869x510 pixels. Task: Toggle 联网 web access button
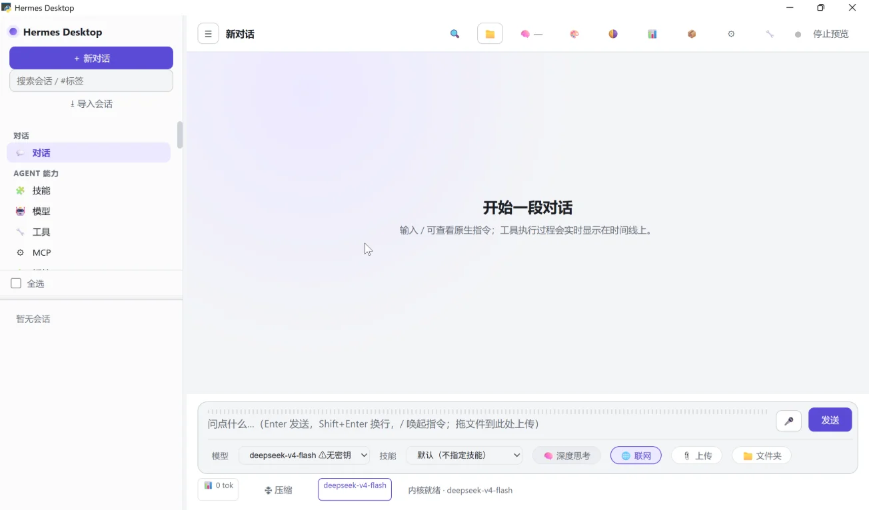(636, 455)
